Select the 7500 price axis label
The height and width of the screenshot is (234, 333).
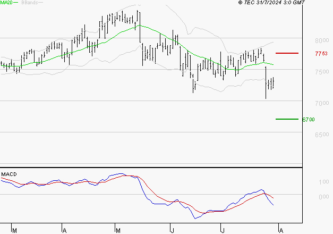pos(322,72)
